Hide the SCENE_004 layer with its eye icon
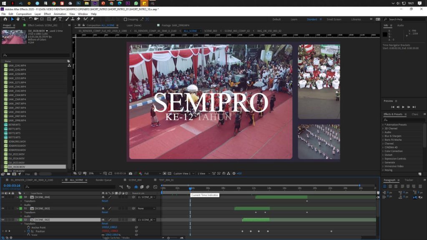The height and width of the screenshot is (240, 427). tap(3, 197)
